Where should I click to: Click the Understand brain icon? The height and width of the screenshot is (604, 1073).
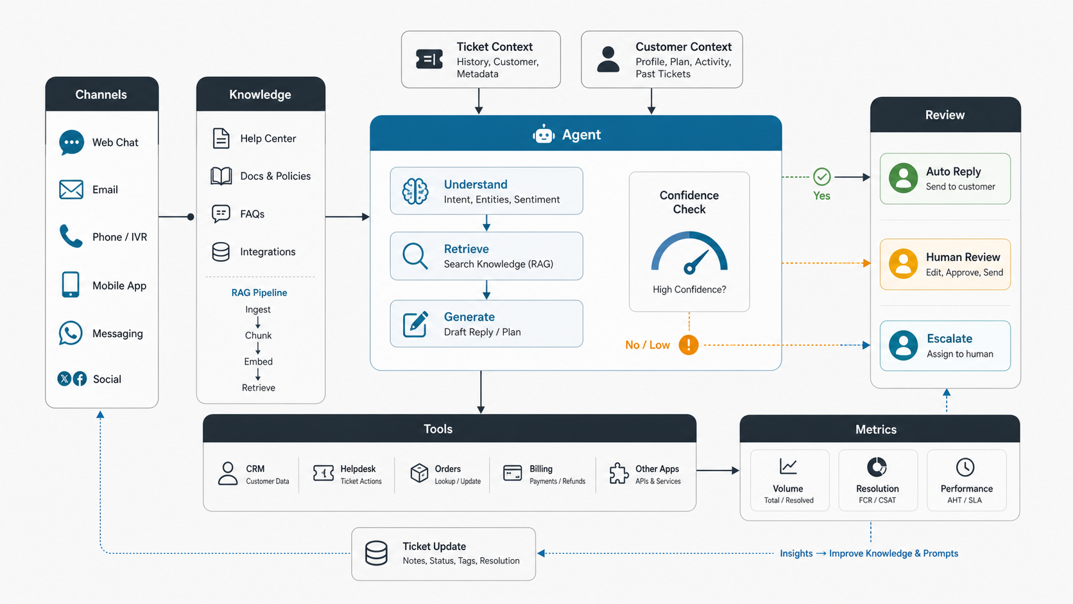pyautogui.click(x=415, y=191)
